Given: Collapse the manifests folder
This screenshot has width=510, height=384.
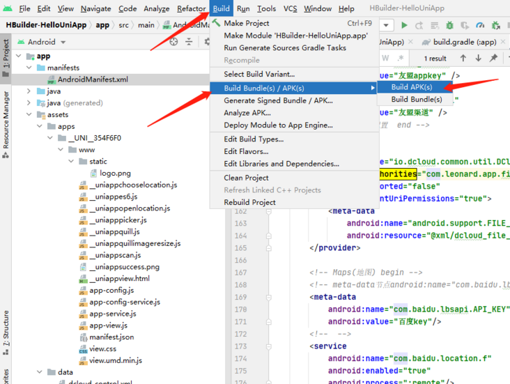Looking at the screenshot, I should 29,68.
